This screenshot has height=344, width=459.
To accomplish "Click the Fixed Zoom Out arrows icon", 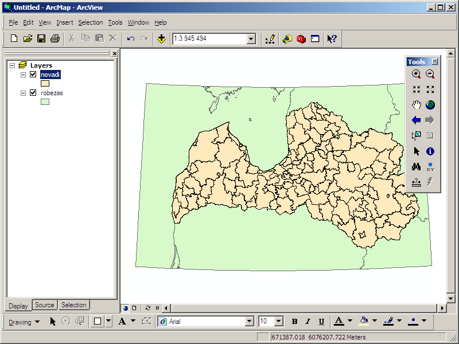I will click(430, 89).
